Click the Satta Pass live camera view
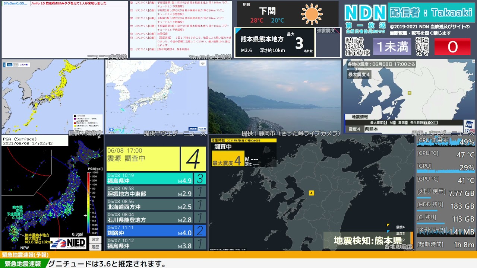The height and width of the screenshot is (268, 477). tap(274, 97)
